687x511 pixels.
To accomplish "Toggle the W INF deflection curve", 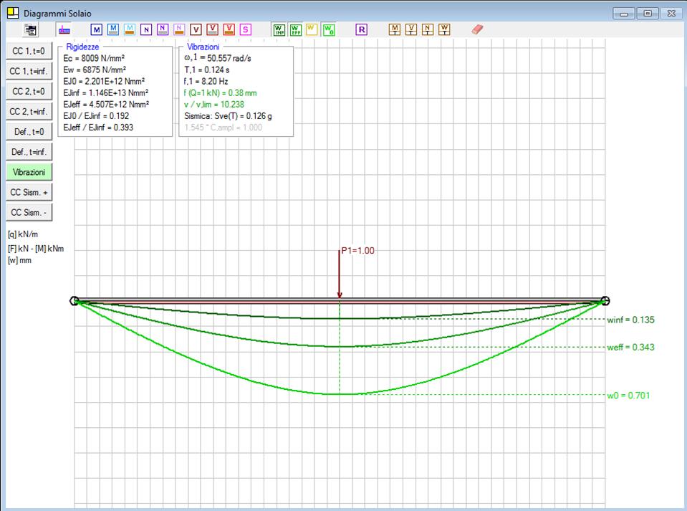I will click(x=279, y=29).
